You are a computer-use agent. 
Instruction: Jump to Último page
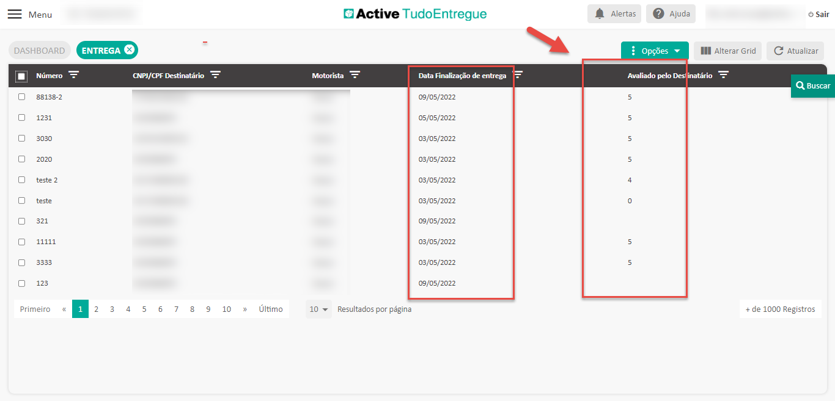point(270,309)
